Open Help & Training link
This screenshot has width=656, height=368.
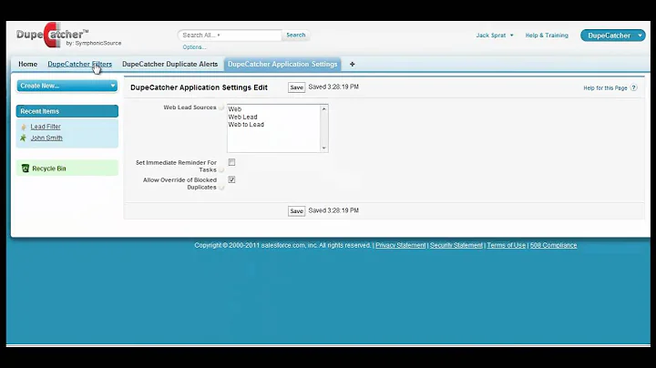click(547, 36)
